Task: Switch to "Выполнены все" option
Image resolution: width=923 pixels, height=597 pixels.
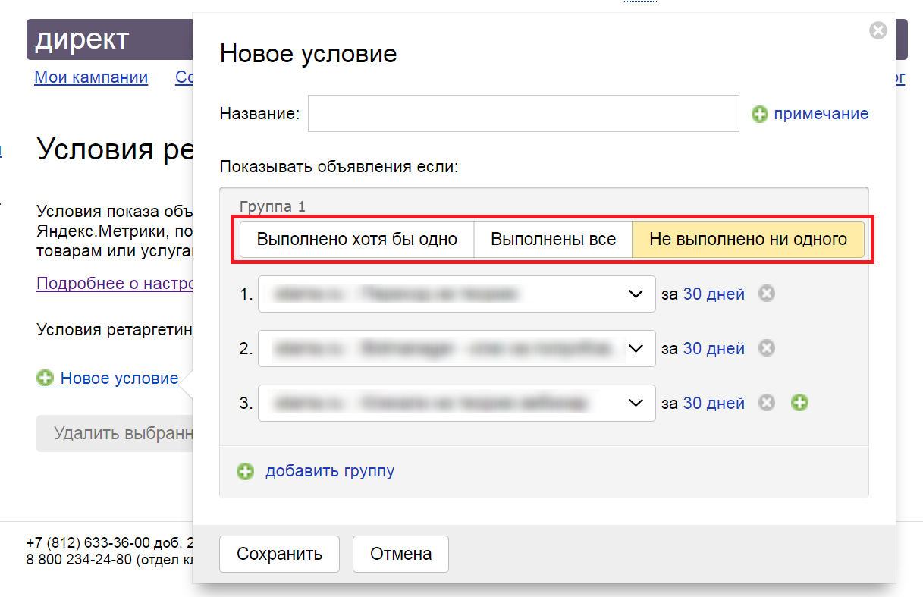Action: [x=553, y=240]
